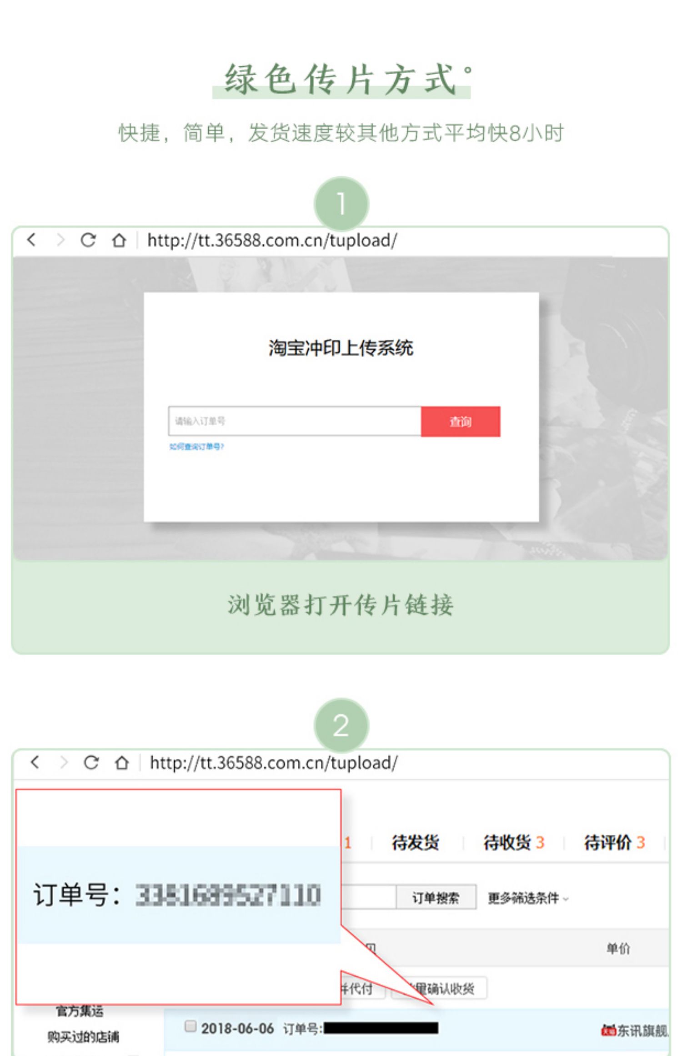682x1056 pixels.
Task: Click the back arrow in the second browser bar
Action: tap(35, 762)
